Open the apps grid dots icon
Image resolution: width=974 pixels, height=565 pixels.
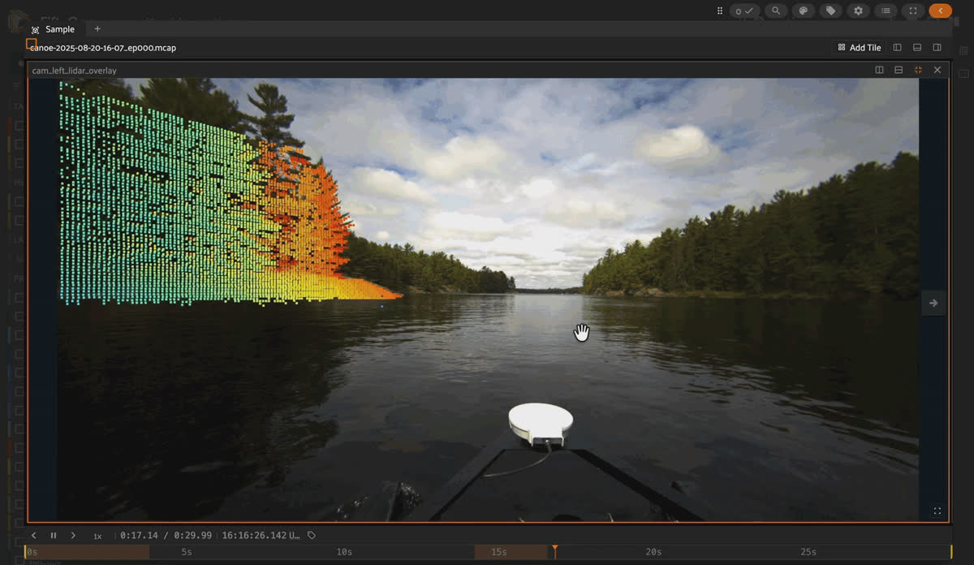pyautogui.click(x=720, y=11)
